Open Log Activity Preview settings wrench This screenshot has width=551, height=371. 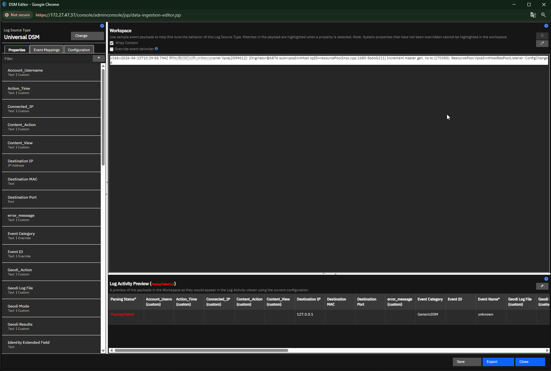tap(542, 286)
